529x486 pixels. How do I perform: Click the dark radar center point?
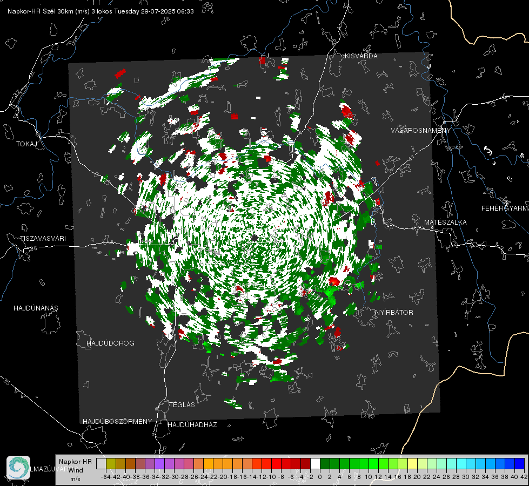[255, 239]
